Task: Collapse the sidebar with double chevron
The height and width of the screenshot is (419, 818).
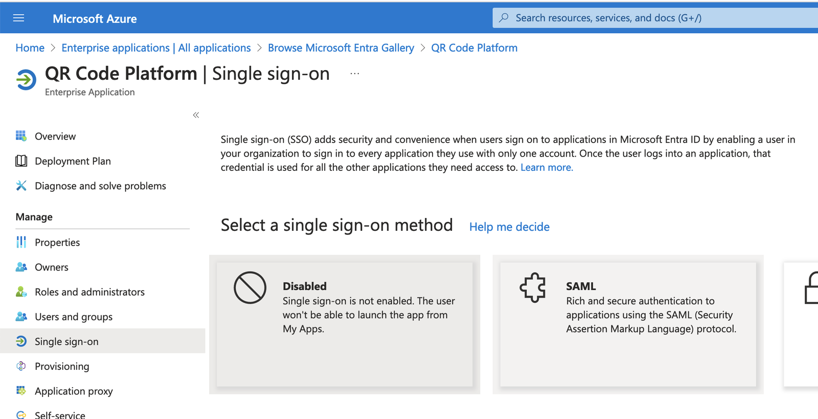Action: click(x=196, y=115)
